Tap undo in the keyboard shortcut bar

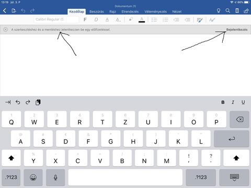point(18,102)
